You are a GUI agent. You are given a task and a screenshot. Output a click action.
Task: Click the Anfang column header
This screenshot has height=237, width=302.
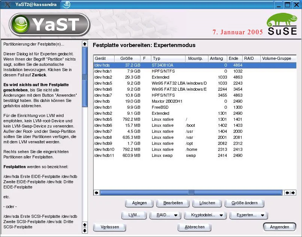[x=217, y=58]
